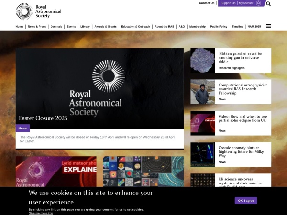Open the astronomy image collage card
This screenshot has width=287, height=215.
click(x=143, y=172)
